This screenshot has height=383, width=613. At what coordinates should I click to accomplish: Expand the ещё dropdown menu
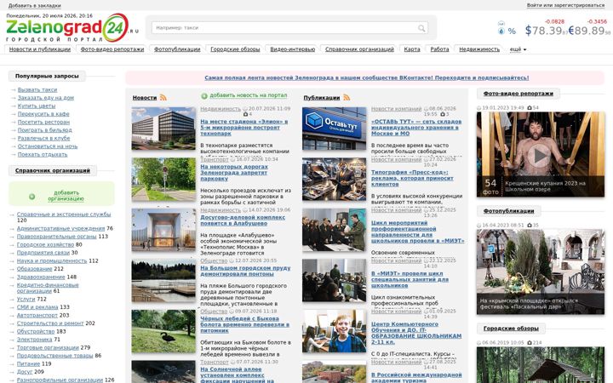(x=518, y=49)
